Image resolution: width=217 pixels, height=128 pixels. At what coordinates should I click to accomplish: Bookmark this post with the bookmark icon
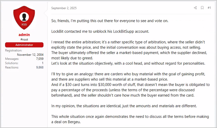(202, 8)
